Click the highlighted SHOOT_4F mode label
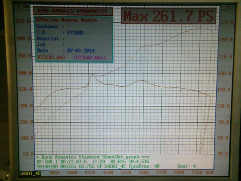The height and width of the screenshot is (181, 241). click(30, 174)
